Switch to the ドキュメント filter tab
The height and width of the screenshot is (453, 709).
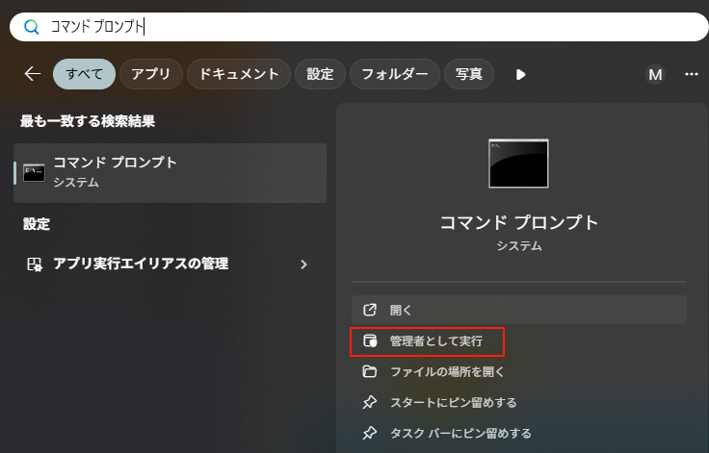[x=239, y=74]
